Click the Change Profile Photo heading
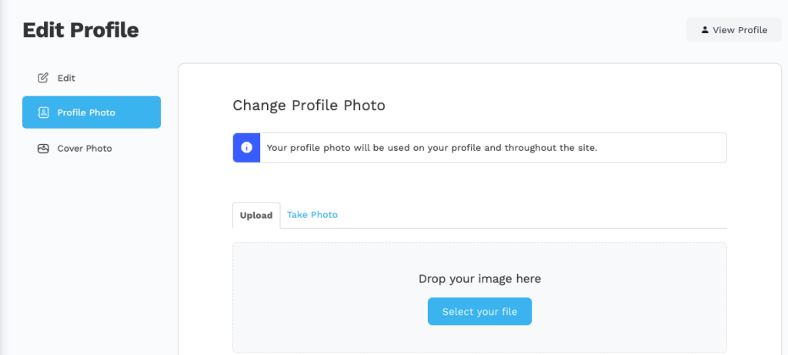The width and height of the screenshot is (788, 355). pos(309,105)
